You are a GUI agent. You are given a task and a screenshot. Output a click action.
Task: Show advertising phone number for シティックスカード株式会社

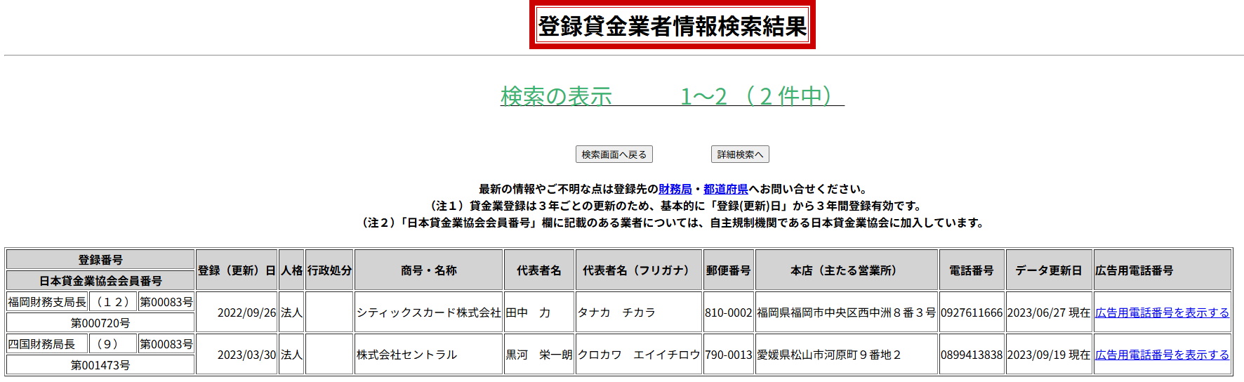pyautogui.click(x=1162, y=312)
